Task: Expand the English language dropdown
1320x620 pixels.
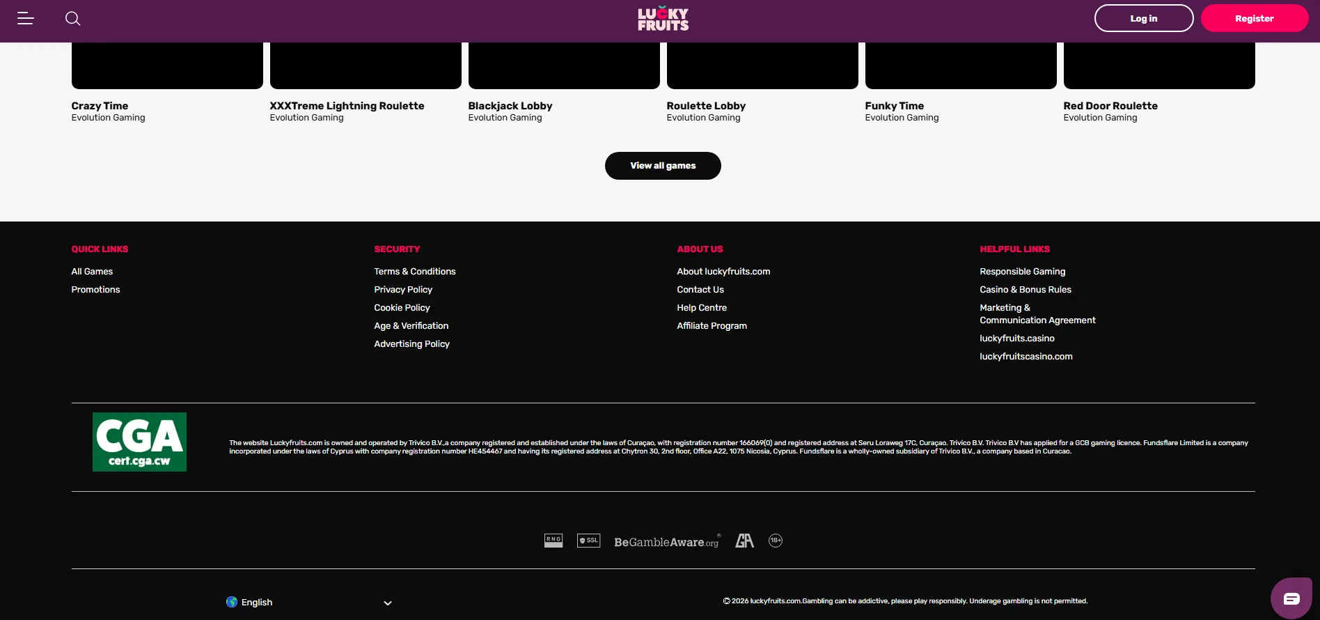Action: coord(309,603)
